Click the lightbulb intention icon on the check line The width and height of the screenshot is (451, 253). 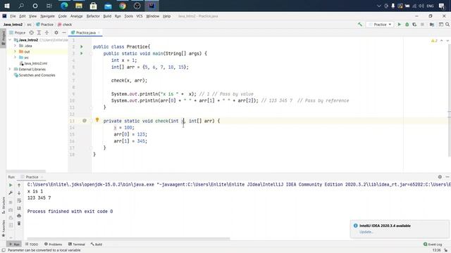click(x=97, y=120)
